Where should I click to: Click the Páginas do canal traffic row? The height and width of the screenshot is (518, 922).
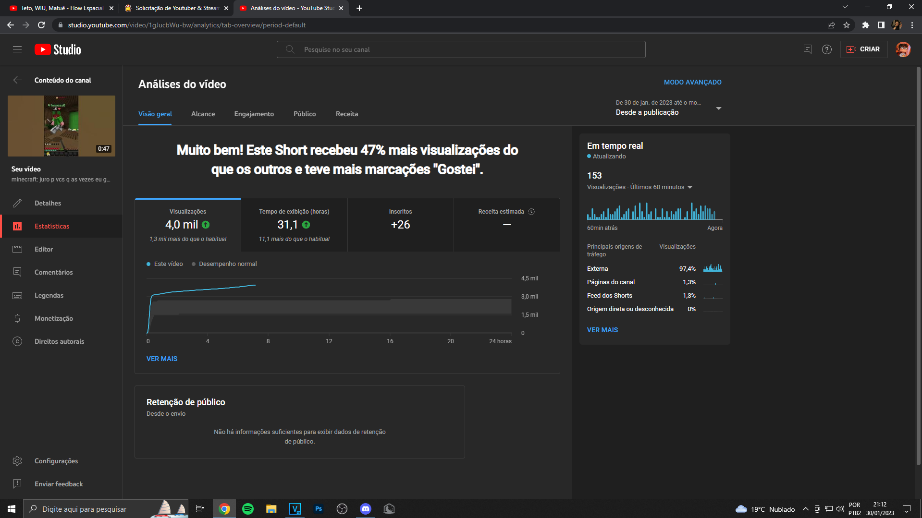pyautogui.click(x=654, y=282)
